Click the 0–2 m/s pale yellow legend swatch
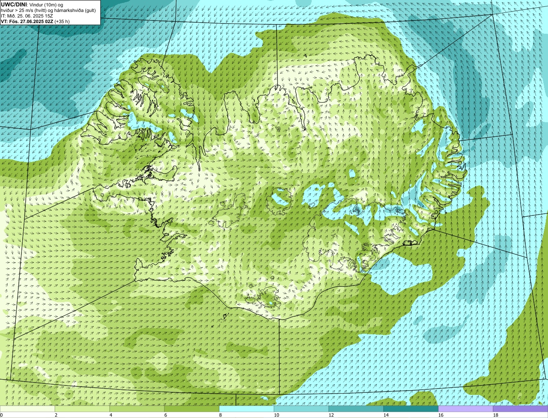 click(27, 409)
